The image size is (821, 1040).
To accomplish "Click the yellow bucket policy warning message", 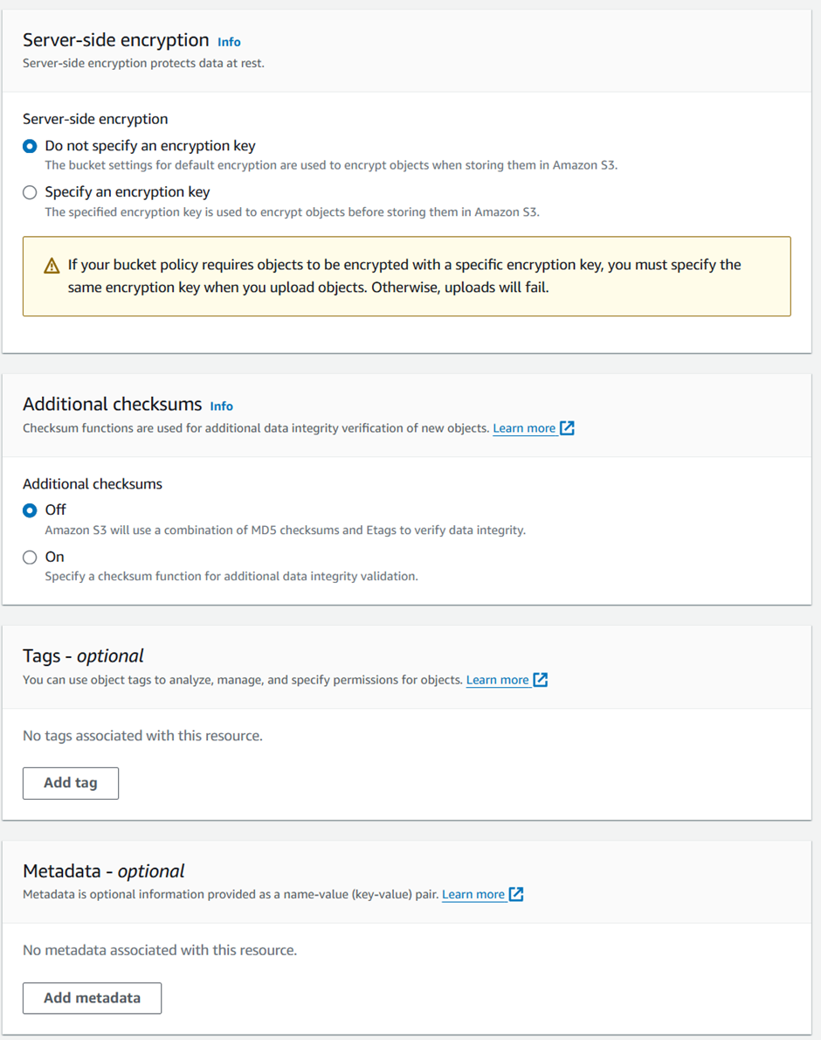I will [x=406, y=276].
